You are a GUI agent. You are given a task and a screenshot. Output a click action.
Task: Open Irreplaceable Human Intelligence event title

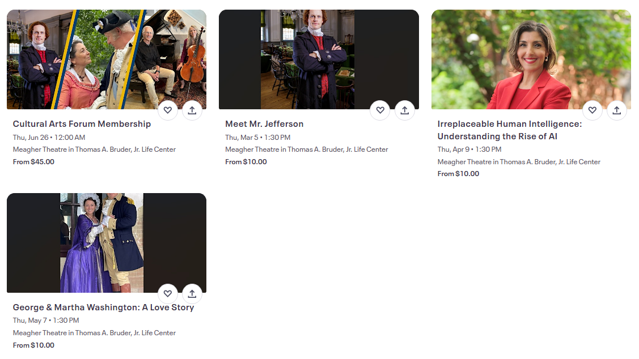(509, 130)
